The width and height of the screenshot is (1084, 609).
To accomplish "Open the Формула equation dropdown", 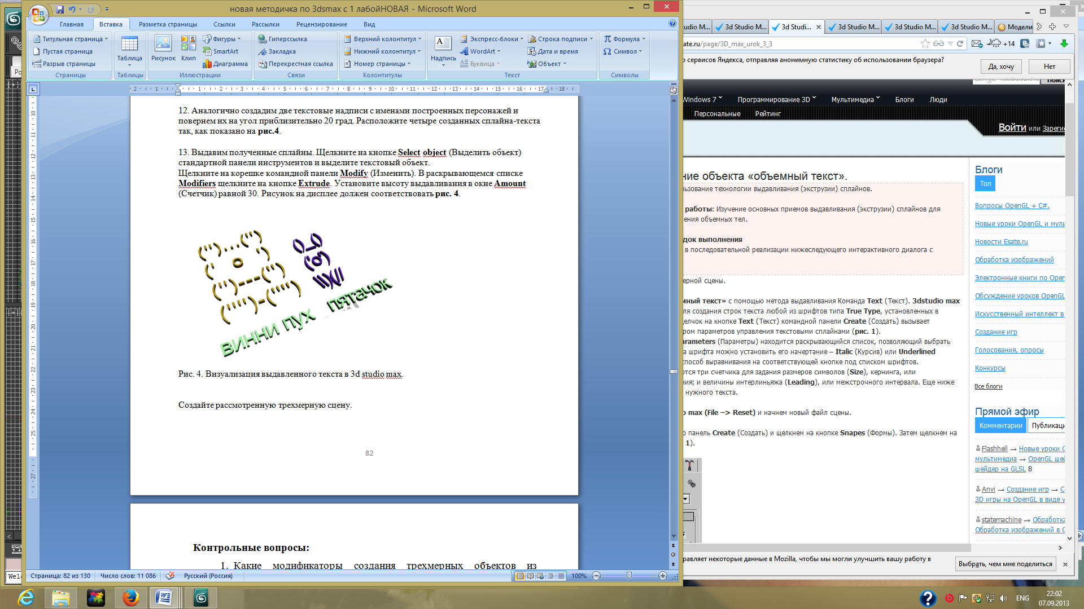I will coord(624,39).
